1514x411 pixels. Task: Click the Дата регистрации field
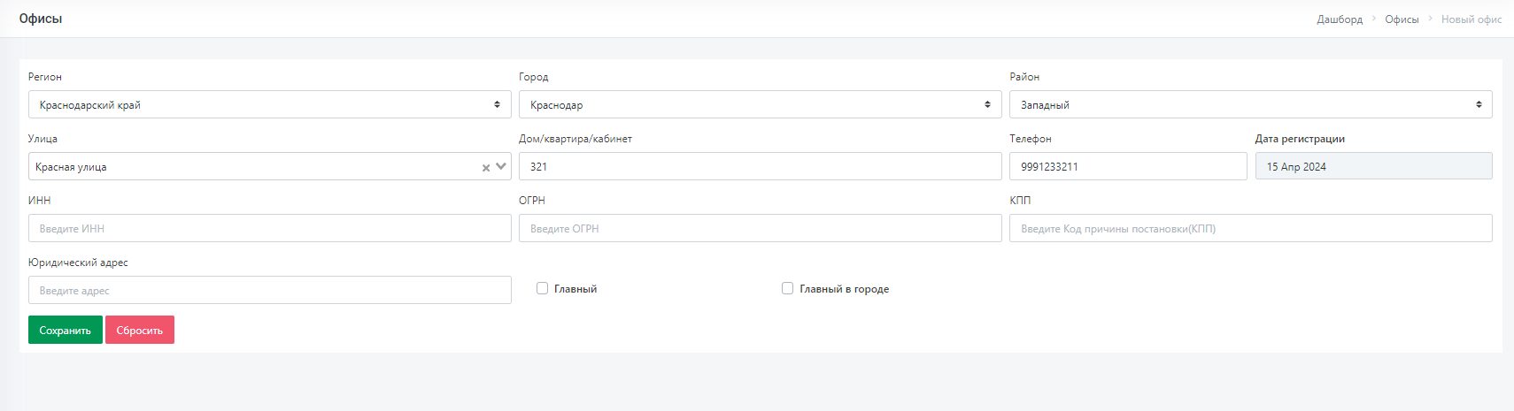point(1374,166)
